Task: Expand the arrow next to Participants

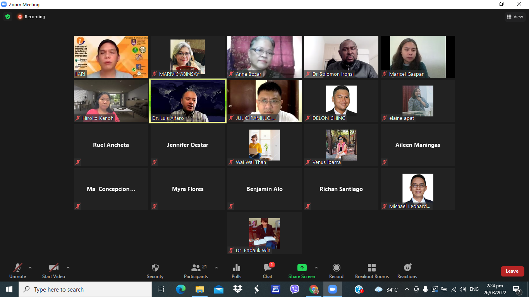Action: pos(216,268)
